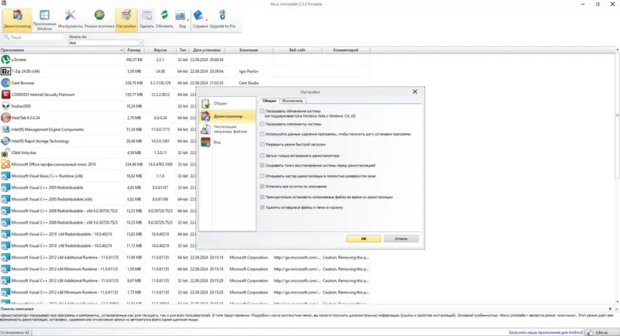Select the HashTab 6.0.0.34 icon
This screenshot has width=620, height=336.
[x=5, y=118]
